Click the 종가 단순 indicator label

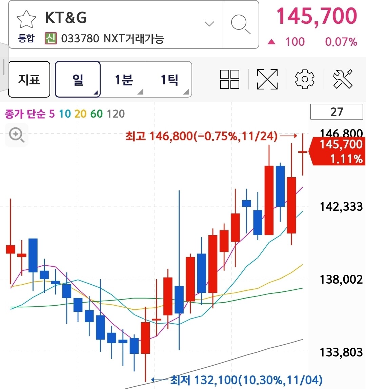pos(25,114)
